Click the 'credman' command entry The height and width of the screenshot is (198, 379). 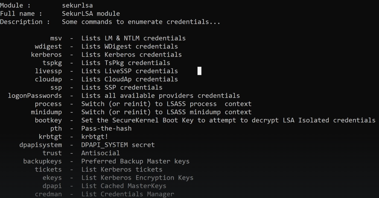coord(48,194)
